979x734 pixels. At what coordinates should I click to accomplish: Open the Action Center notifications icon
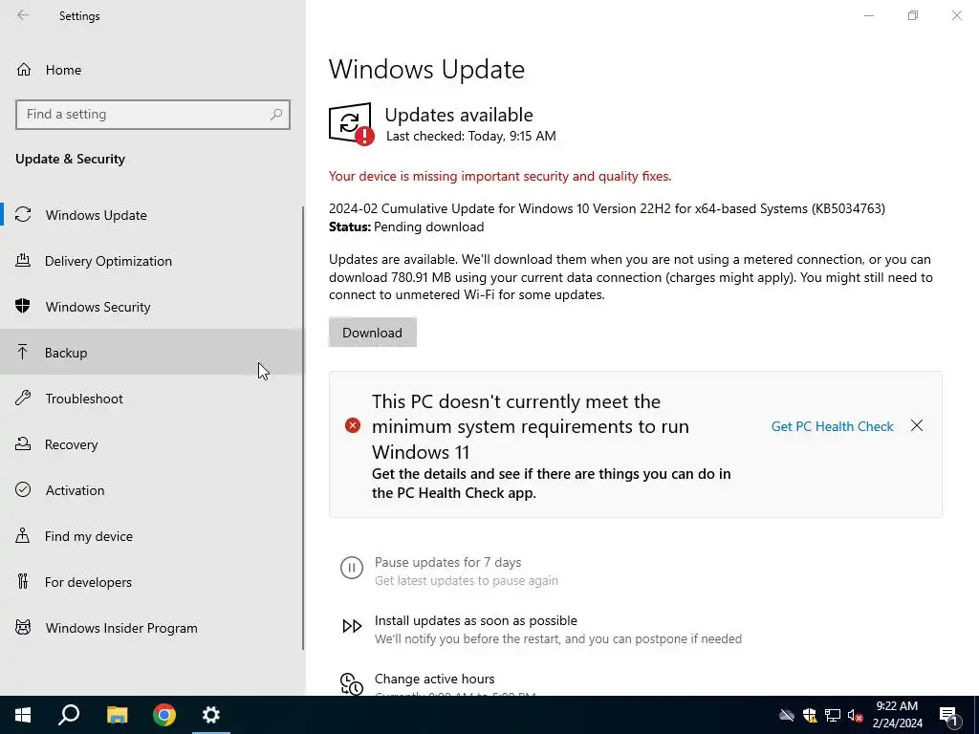[949, 715]
